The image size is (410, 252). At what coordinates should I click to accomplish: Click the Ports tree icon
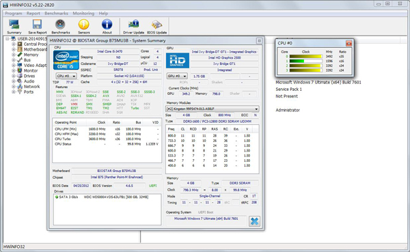coord(20,92)
